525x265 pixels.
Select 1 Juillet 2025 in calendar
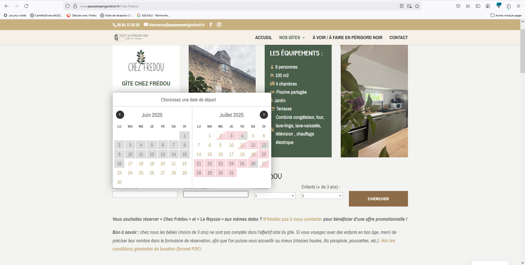click(x=210, y=136)
